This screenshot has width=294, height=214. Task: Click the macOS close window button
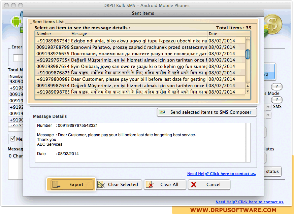pyautogui.click(x=6, y=5)
